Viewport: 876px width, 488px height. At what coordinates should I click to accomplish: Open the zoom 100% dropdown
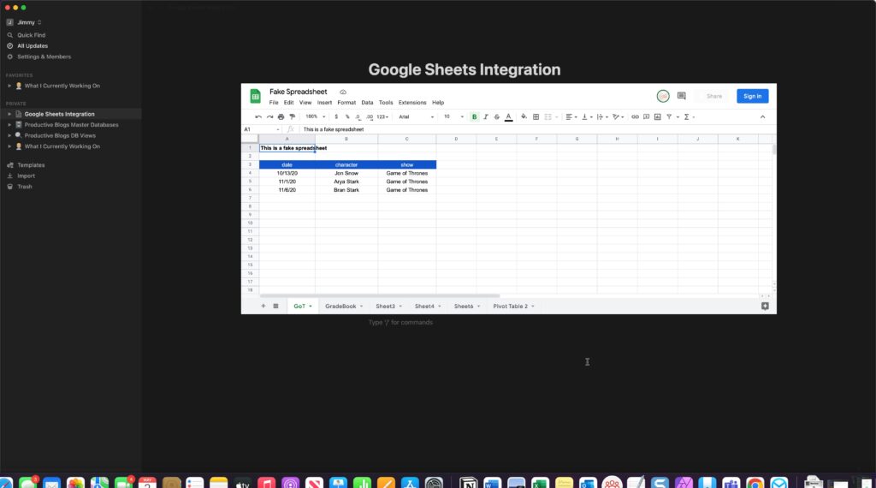click(x=315, y=116)
